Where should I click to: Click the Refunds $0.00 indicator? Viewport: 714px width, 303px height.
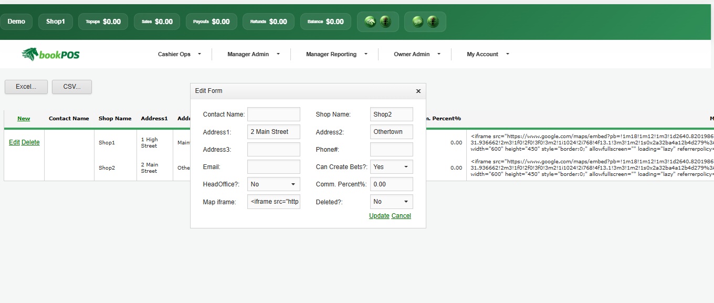268,22
